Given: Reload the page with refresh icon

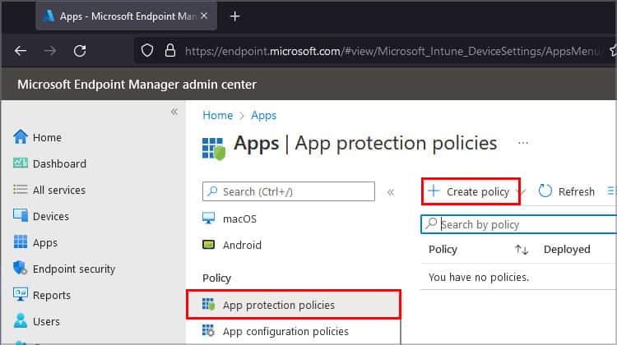Looking at the screenshot, I should pyautogui.click(x=80, y=51).
